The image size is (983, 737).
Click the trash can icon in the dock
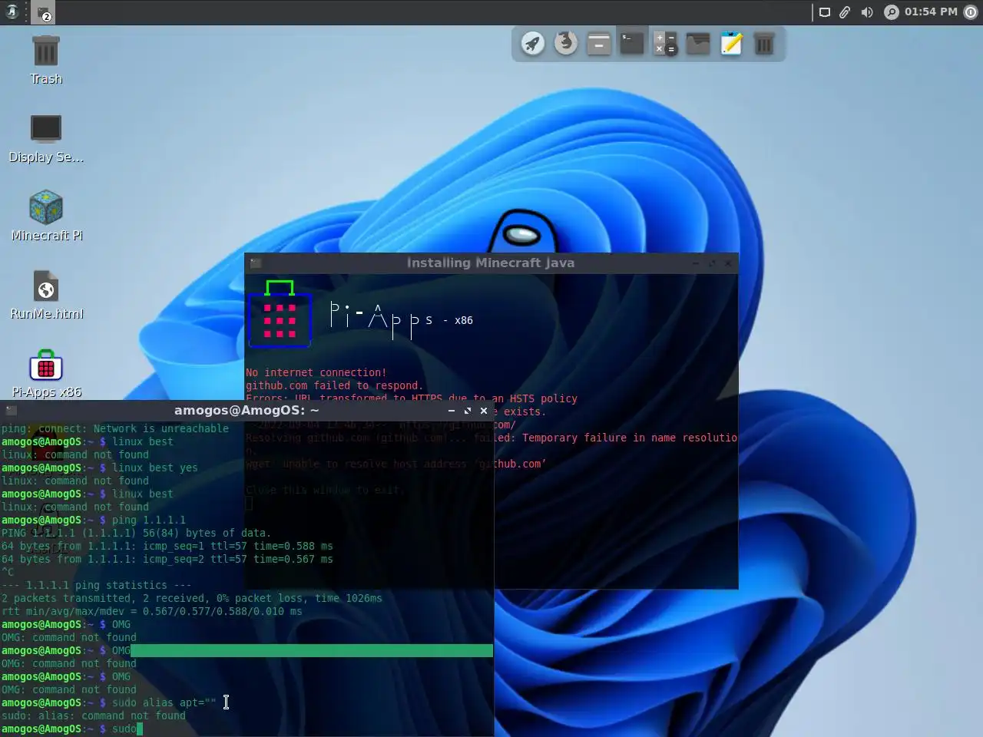tap(764, 44)
